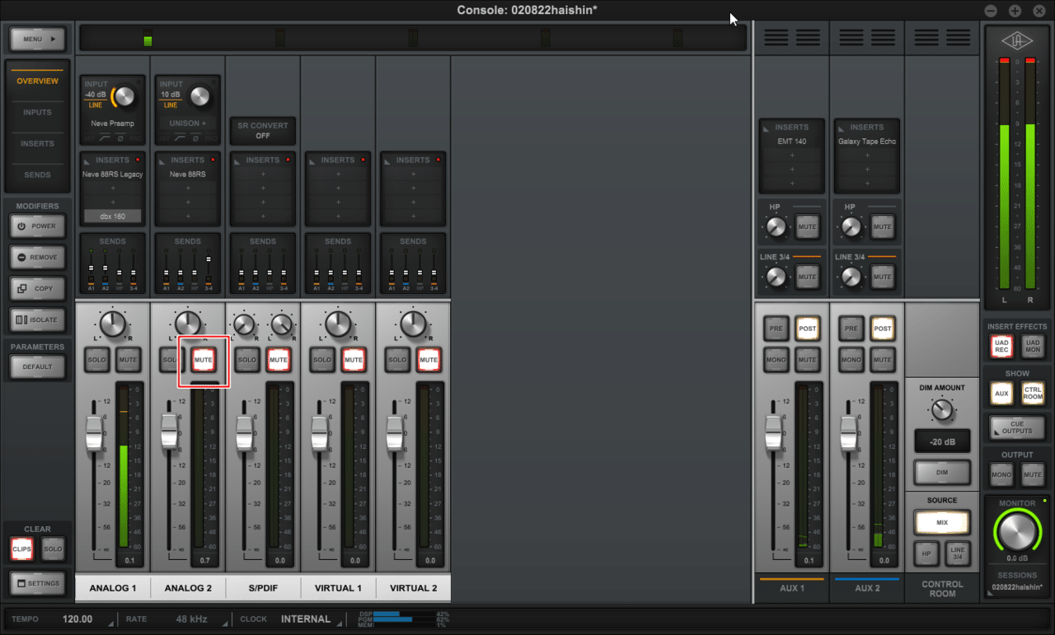Click the Universal Audio logo icon
Viewport: 1055px width, 635px height.
pos(1016,40)
